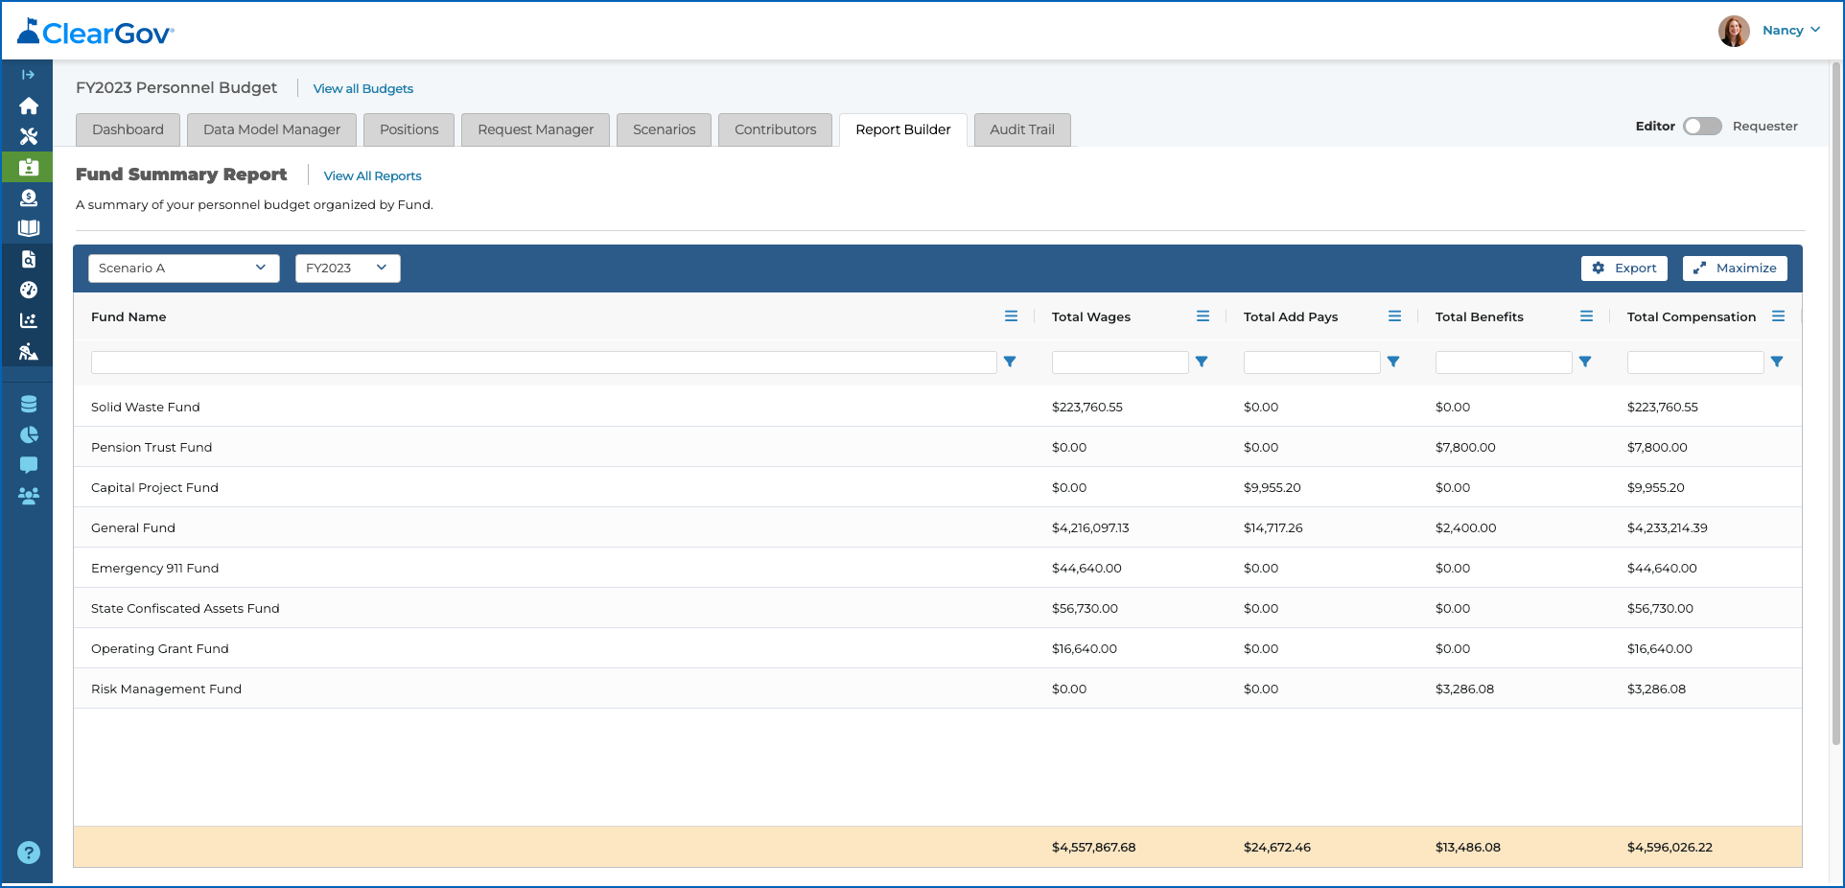Follow the View All Reports link
The image size is (1845, 888).
tap(372, 175)
